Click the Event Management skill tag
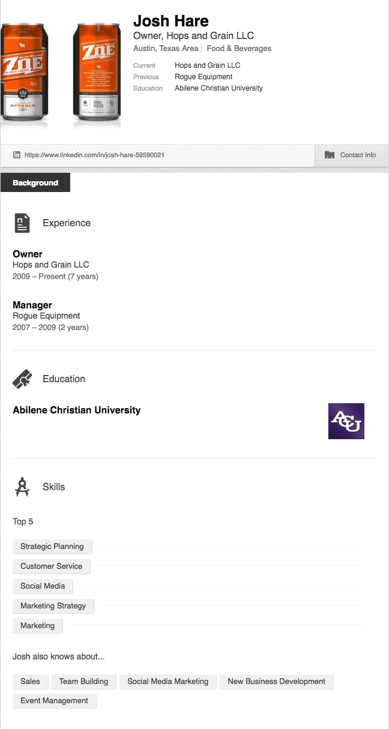This screenshot has width=389, height=729. coord(54,701)
